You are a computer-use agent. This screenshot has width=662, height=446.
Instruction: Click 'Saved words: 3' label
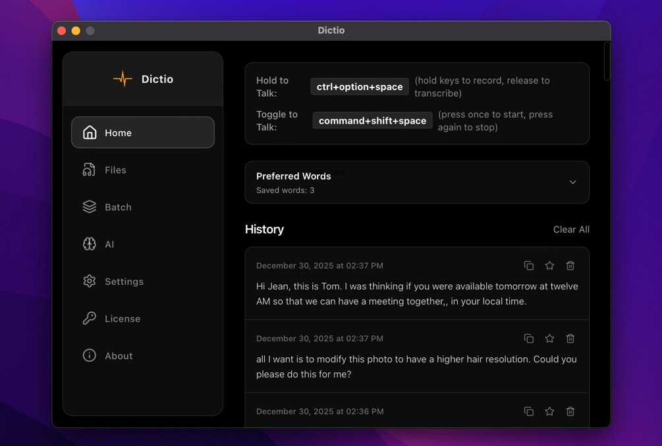(285, 190)
